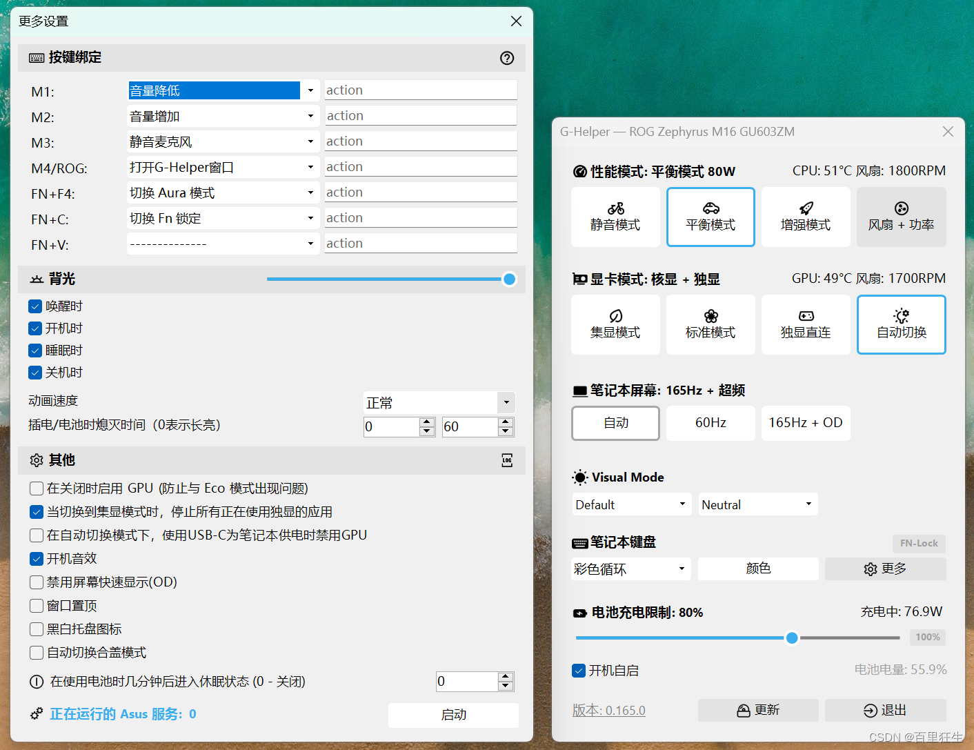The width and height of the screenshot is (974, 750).
Task: Toggle 开机音效 checkbox
Action: pyautogui.click(x=37, y=559)
